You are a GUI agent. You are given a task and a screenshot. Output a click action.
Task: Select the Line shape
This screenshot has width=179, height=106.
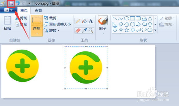tap(115, 18)
